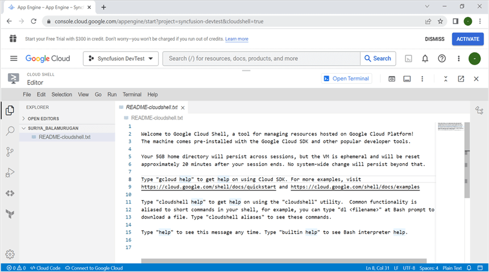Click the minimap code preview thumbnail
489x272 pixels.
450,126
